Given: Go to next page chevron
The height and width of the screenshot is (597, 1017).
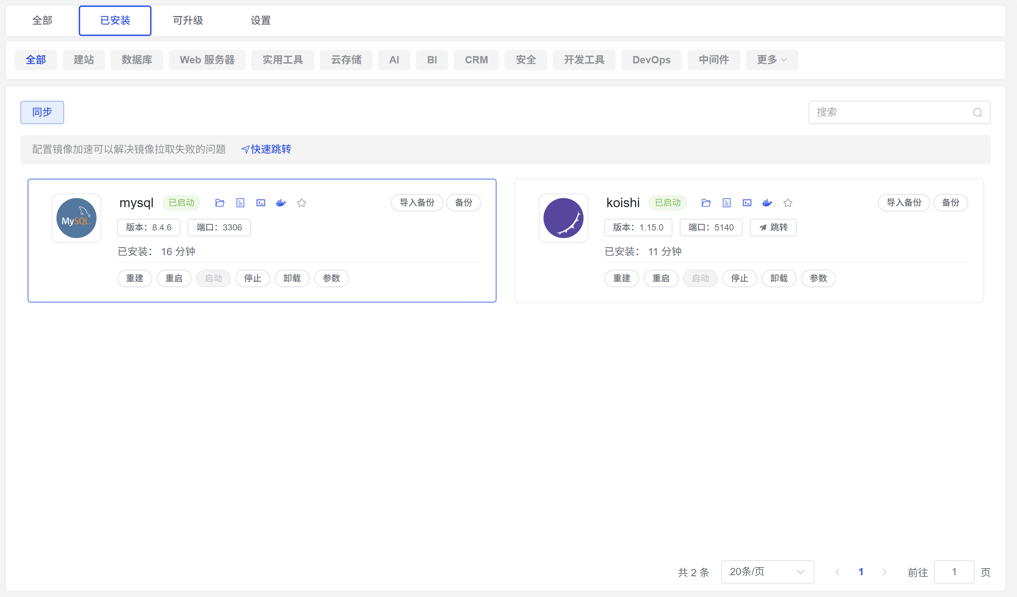Looking at the screenshot, I should (884, 572).
